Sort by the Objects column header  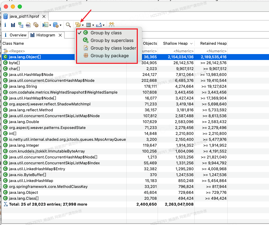[150, 44]
